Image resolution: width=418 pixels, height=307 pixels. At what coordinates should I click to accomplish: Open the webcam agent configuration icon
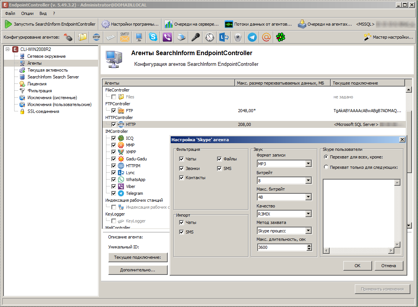238,37
